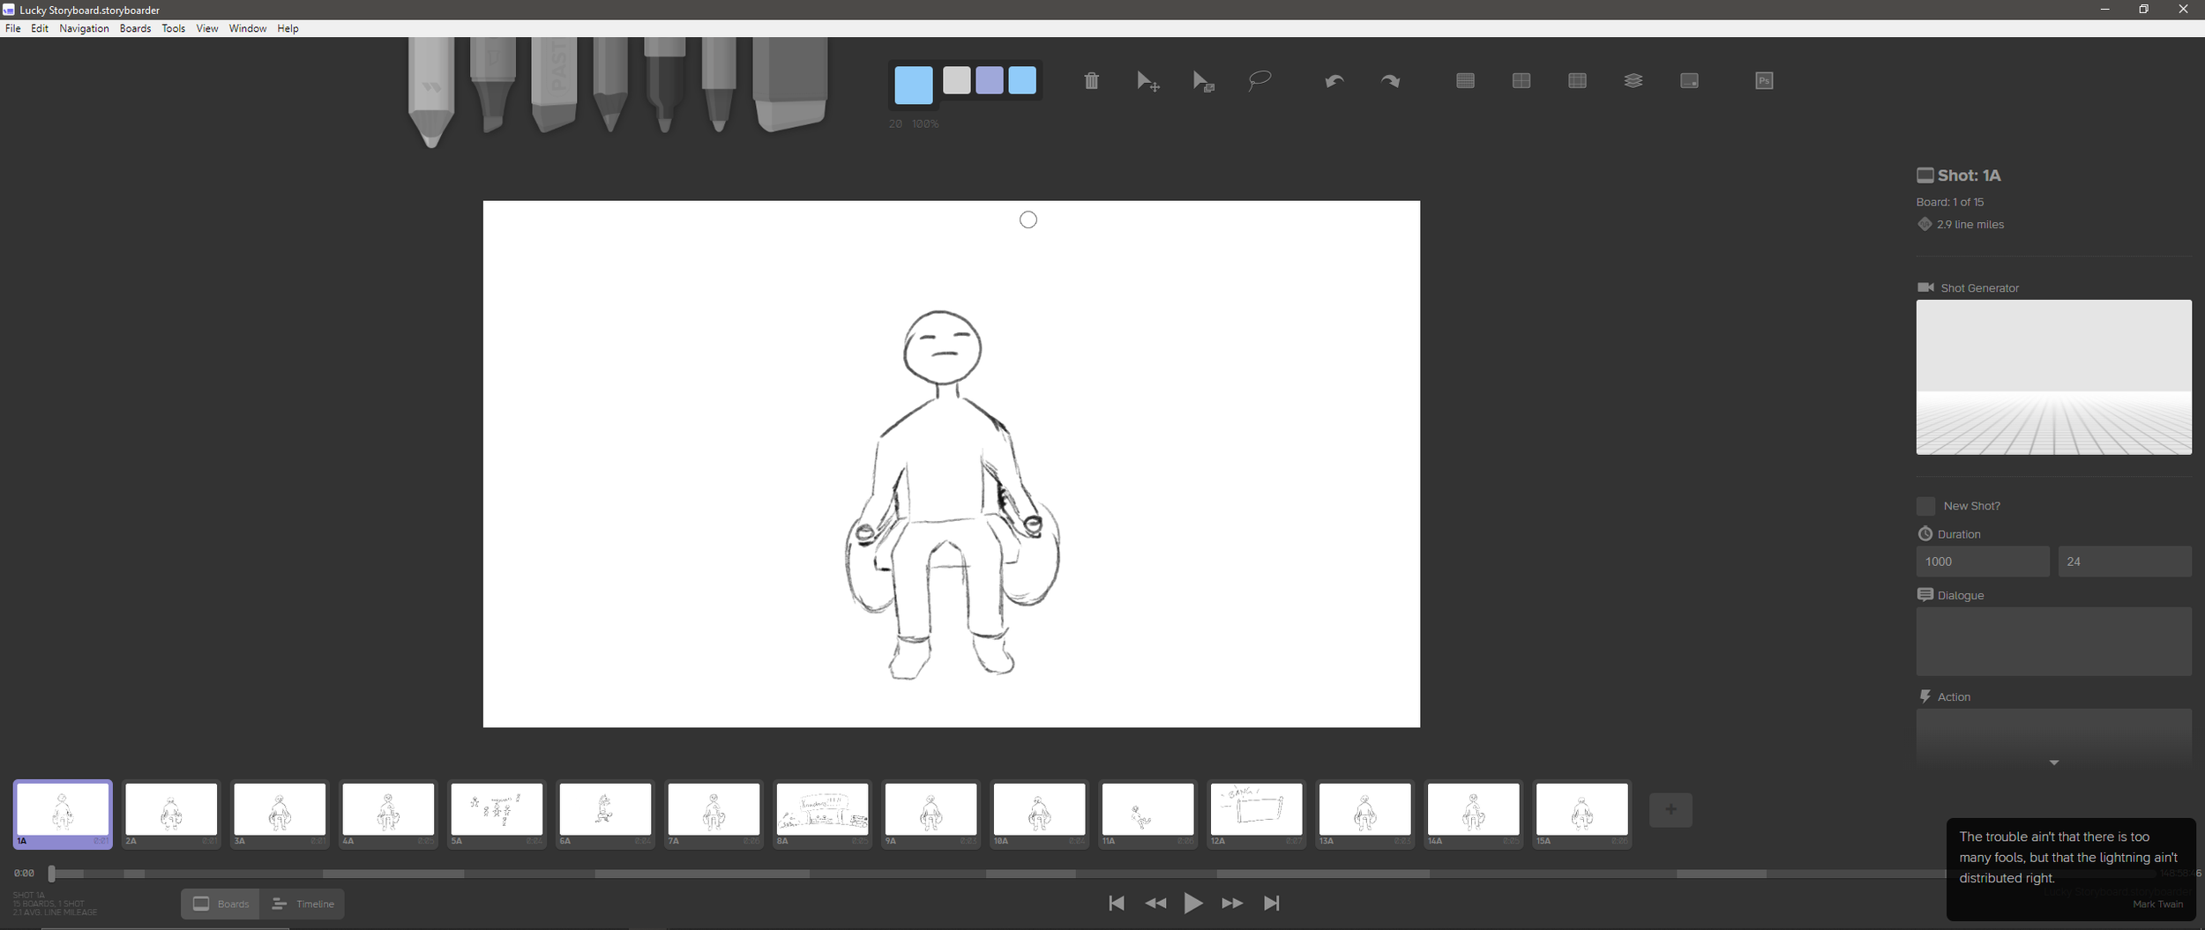The width and height of the screenshot is (2205, 930).
Task: Select board thumbnail 1A
Action: click(x=63, y=814)
